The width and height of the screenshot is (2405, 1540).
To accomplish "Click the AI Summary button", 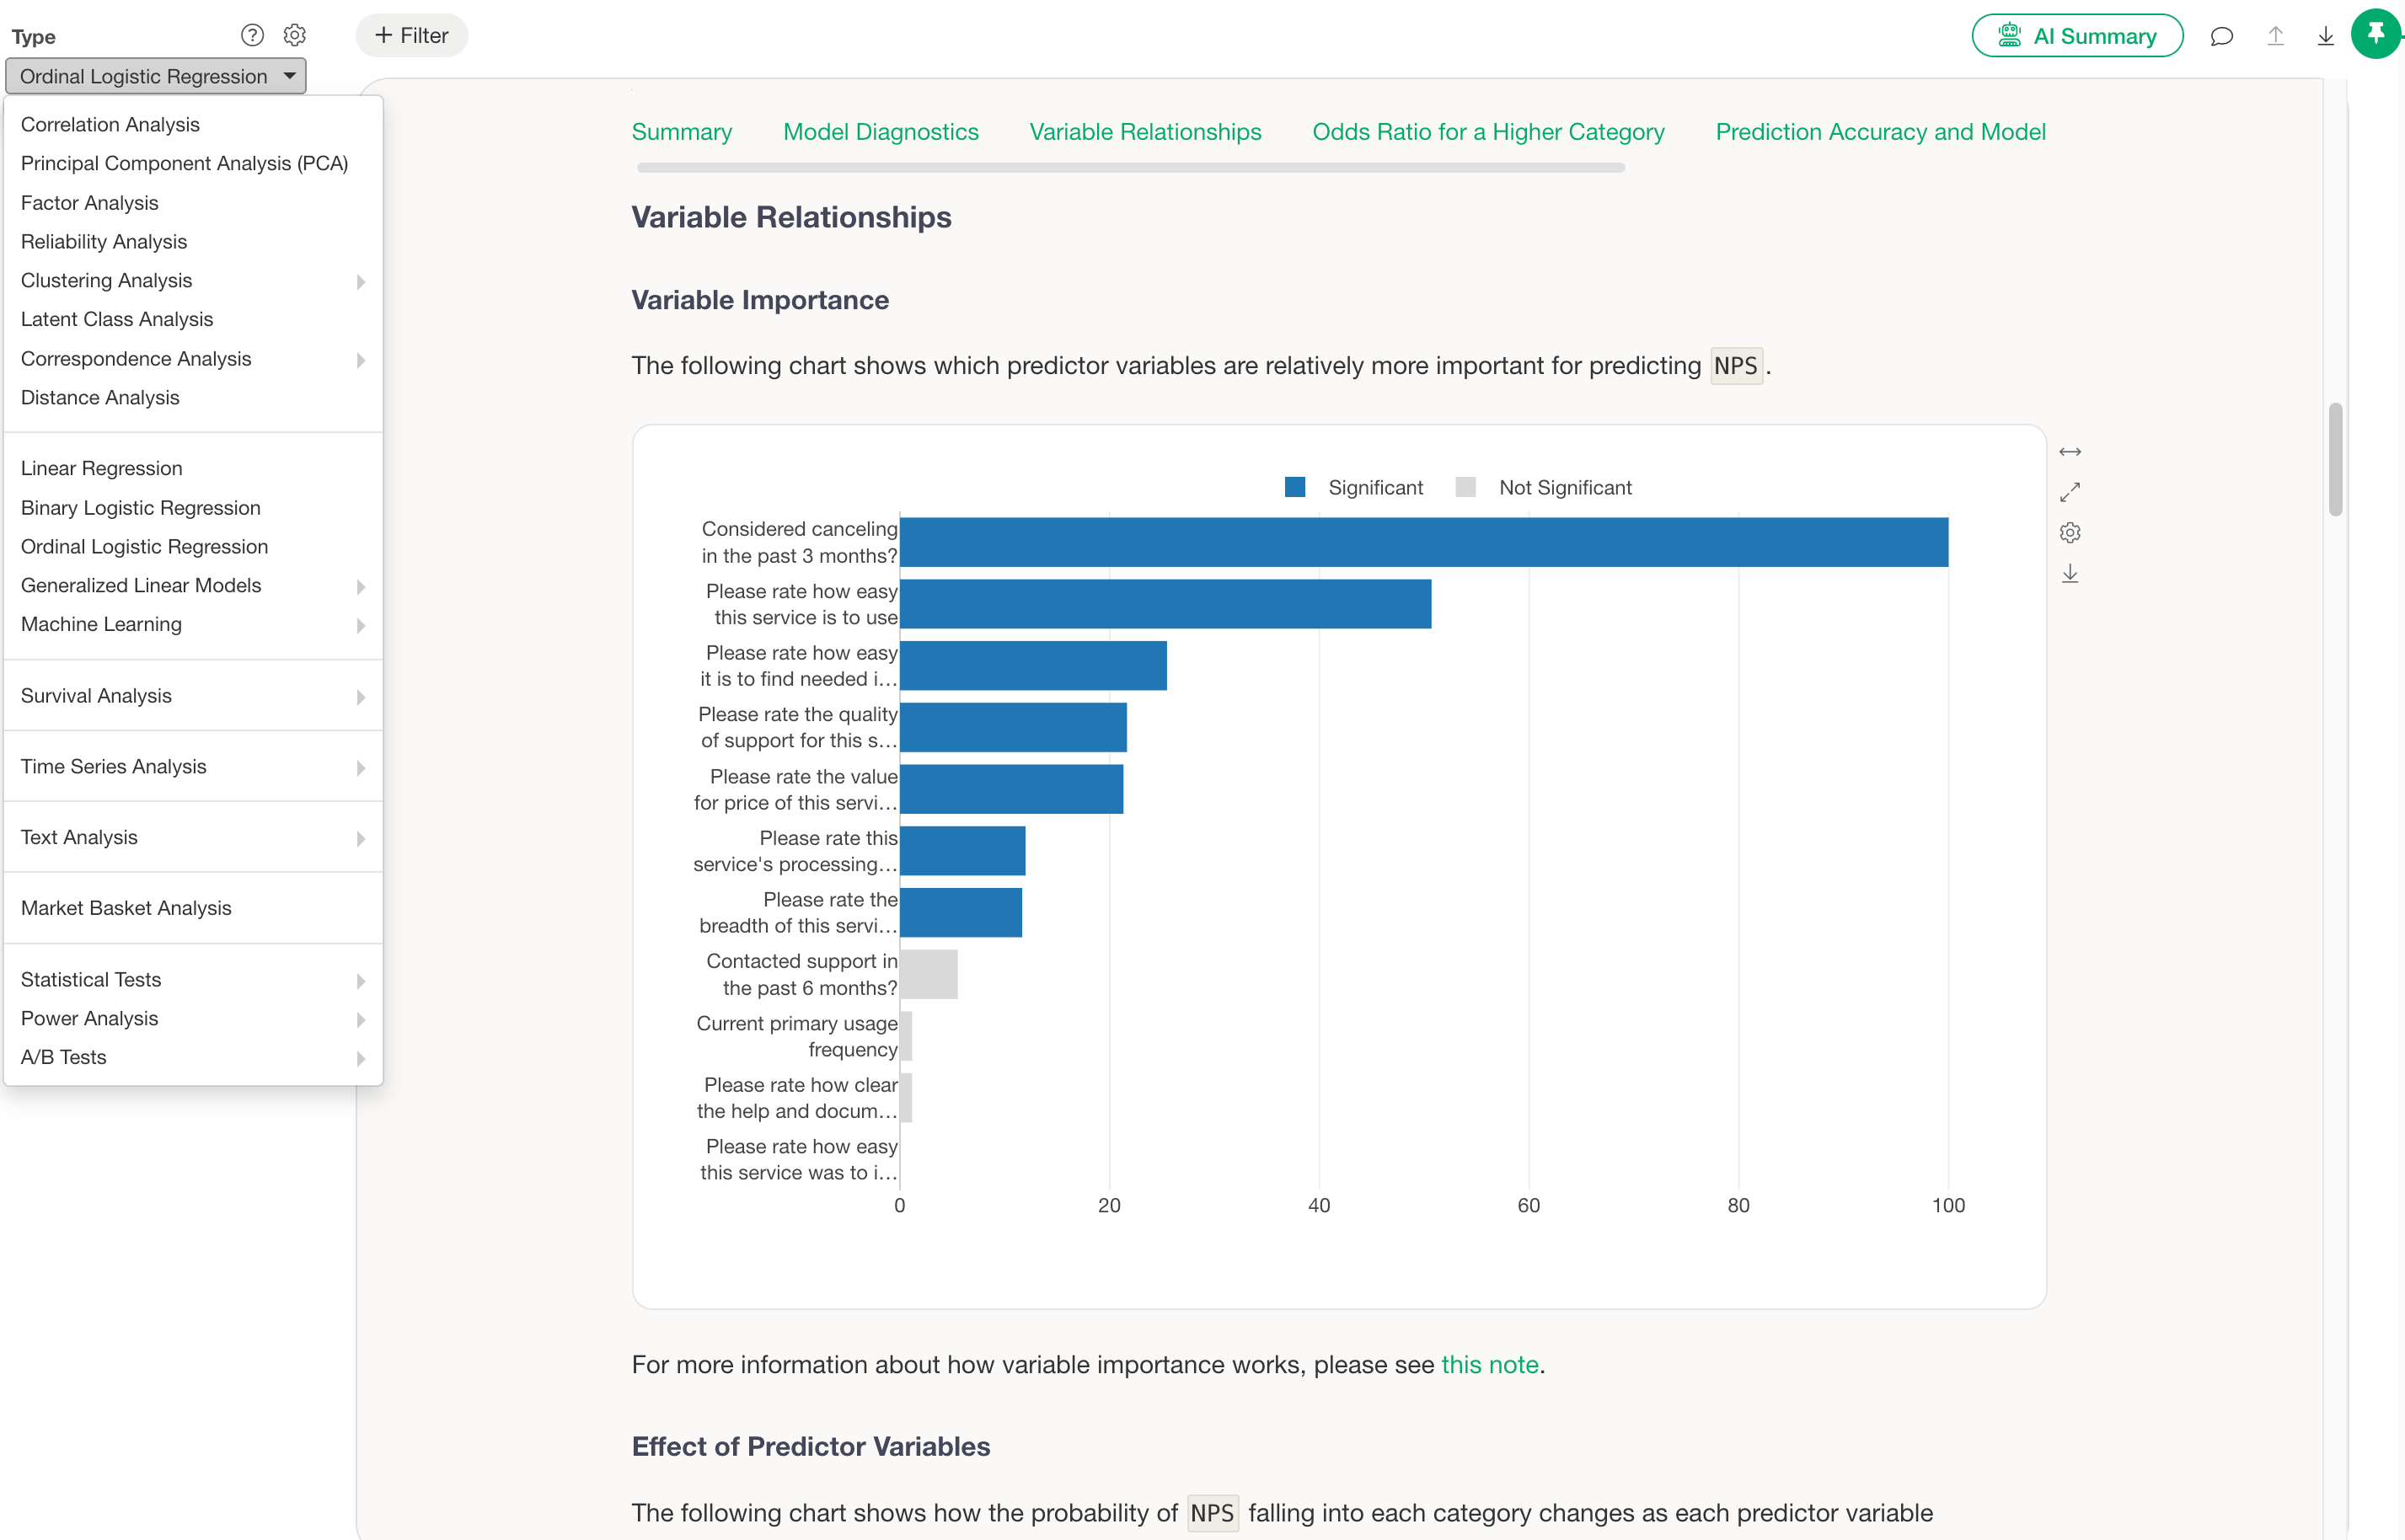I will (x=2077, y=36).
